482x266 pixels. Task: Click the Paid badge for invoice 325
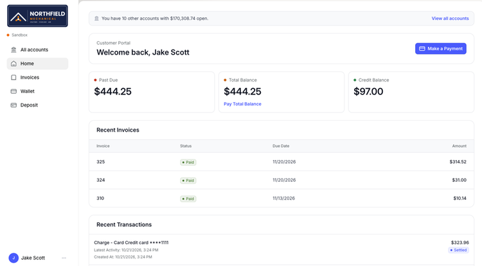click(188, 162)
